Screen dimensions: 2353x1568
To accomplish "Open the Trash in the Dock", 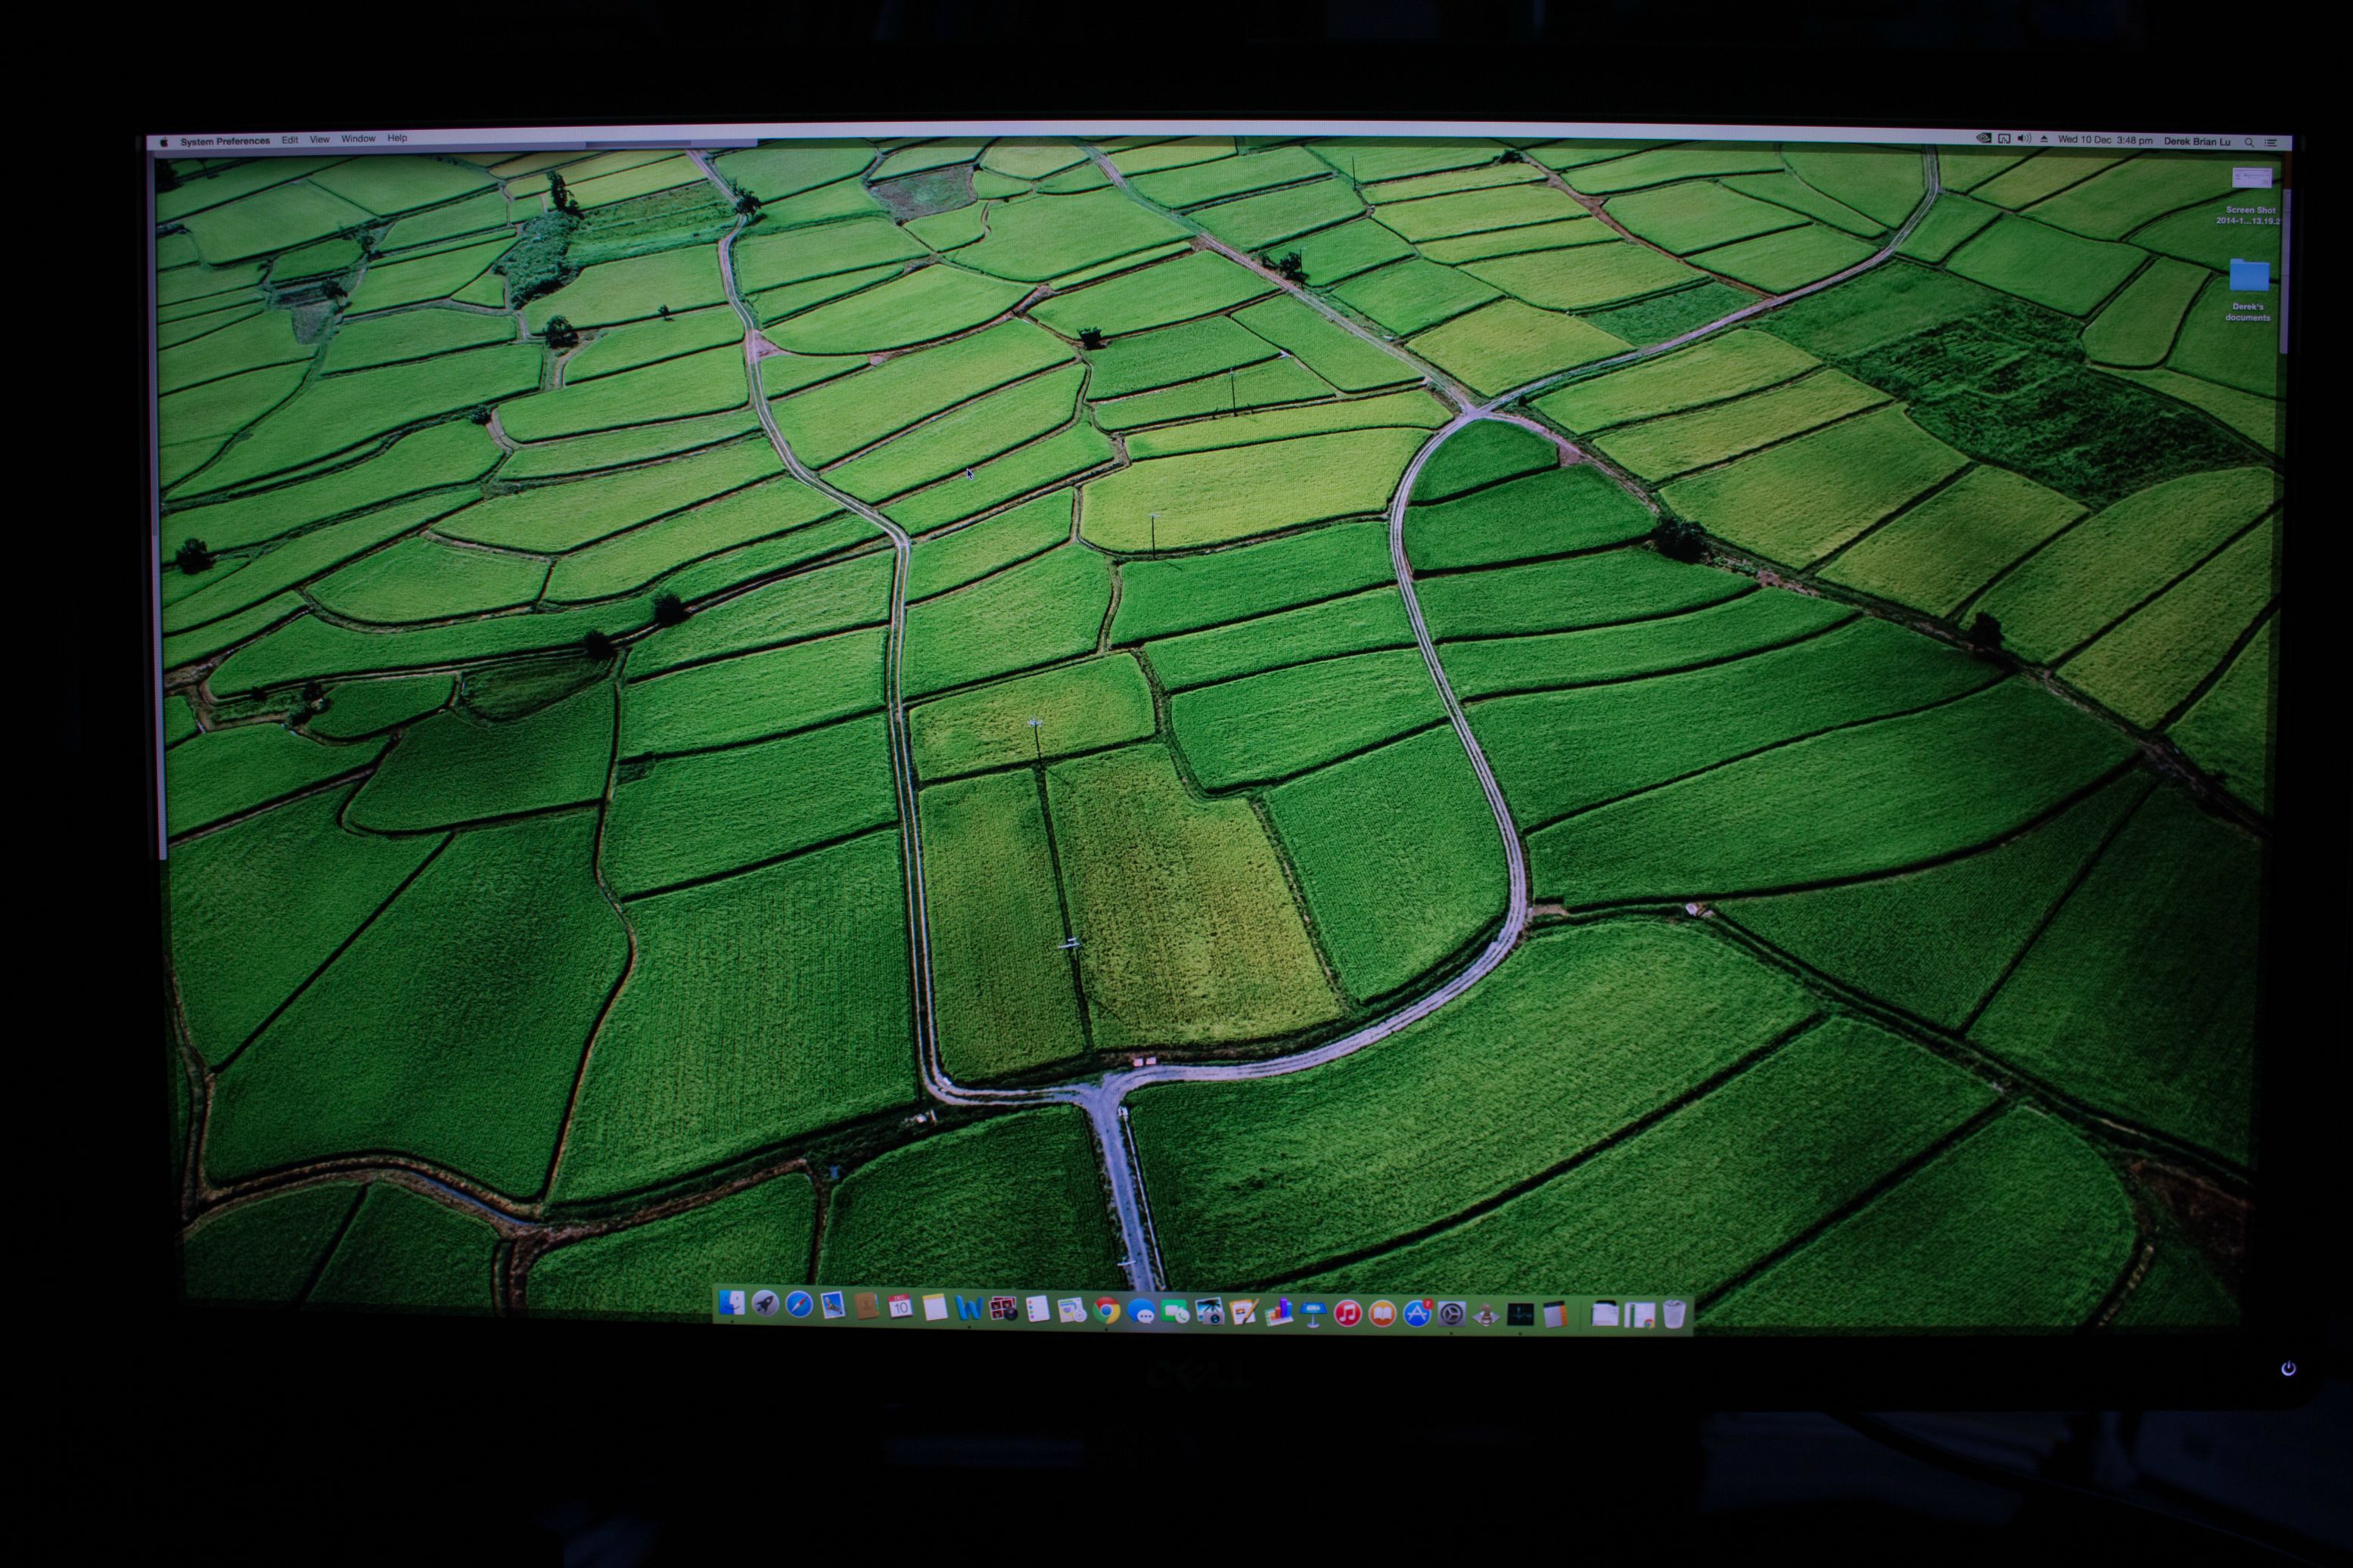I will [x=1674, y=1314].
